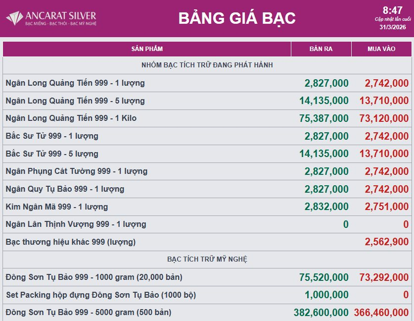Open Set Packing hộp đựng Đông Sơn Tụ Bảo
The height and width of the screenshot is (321, 414).
point(101,295)
